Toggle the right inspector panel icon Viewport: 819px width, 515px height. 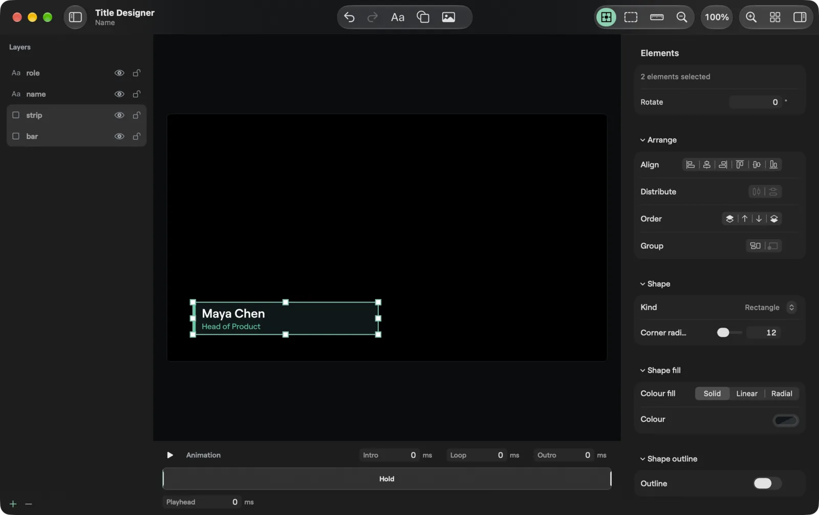tap(800, 17)
